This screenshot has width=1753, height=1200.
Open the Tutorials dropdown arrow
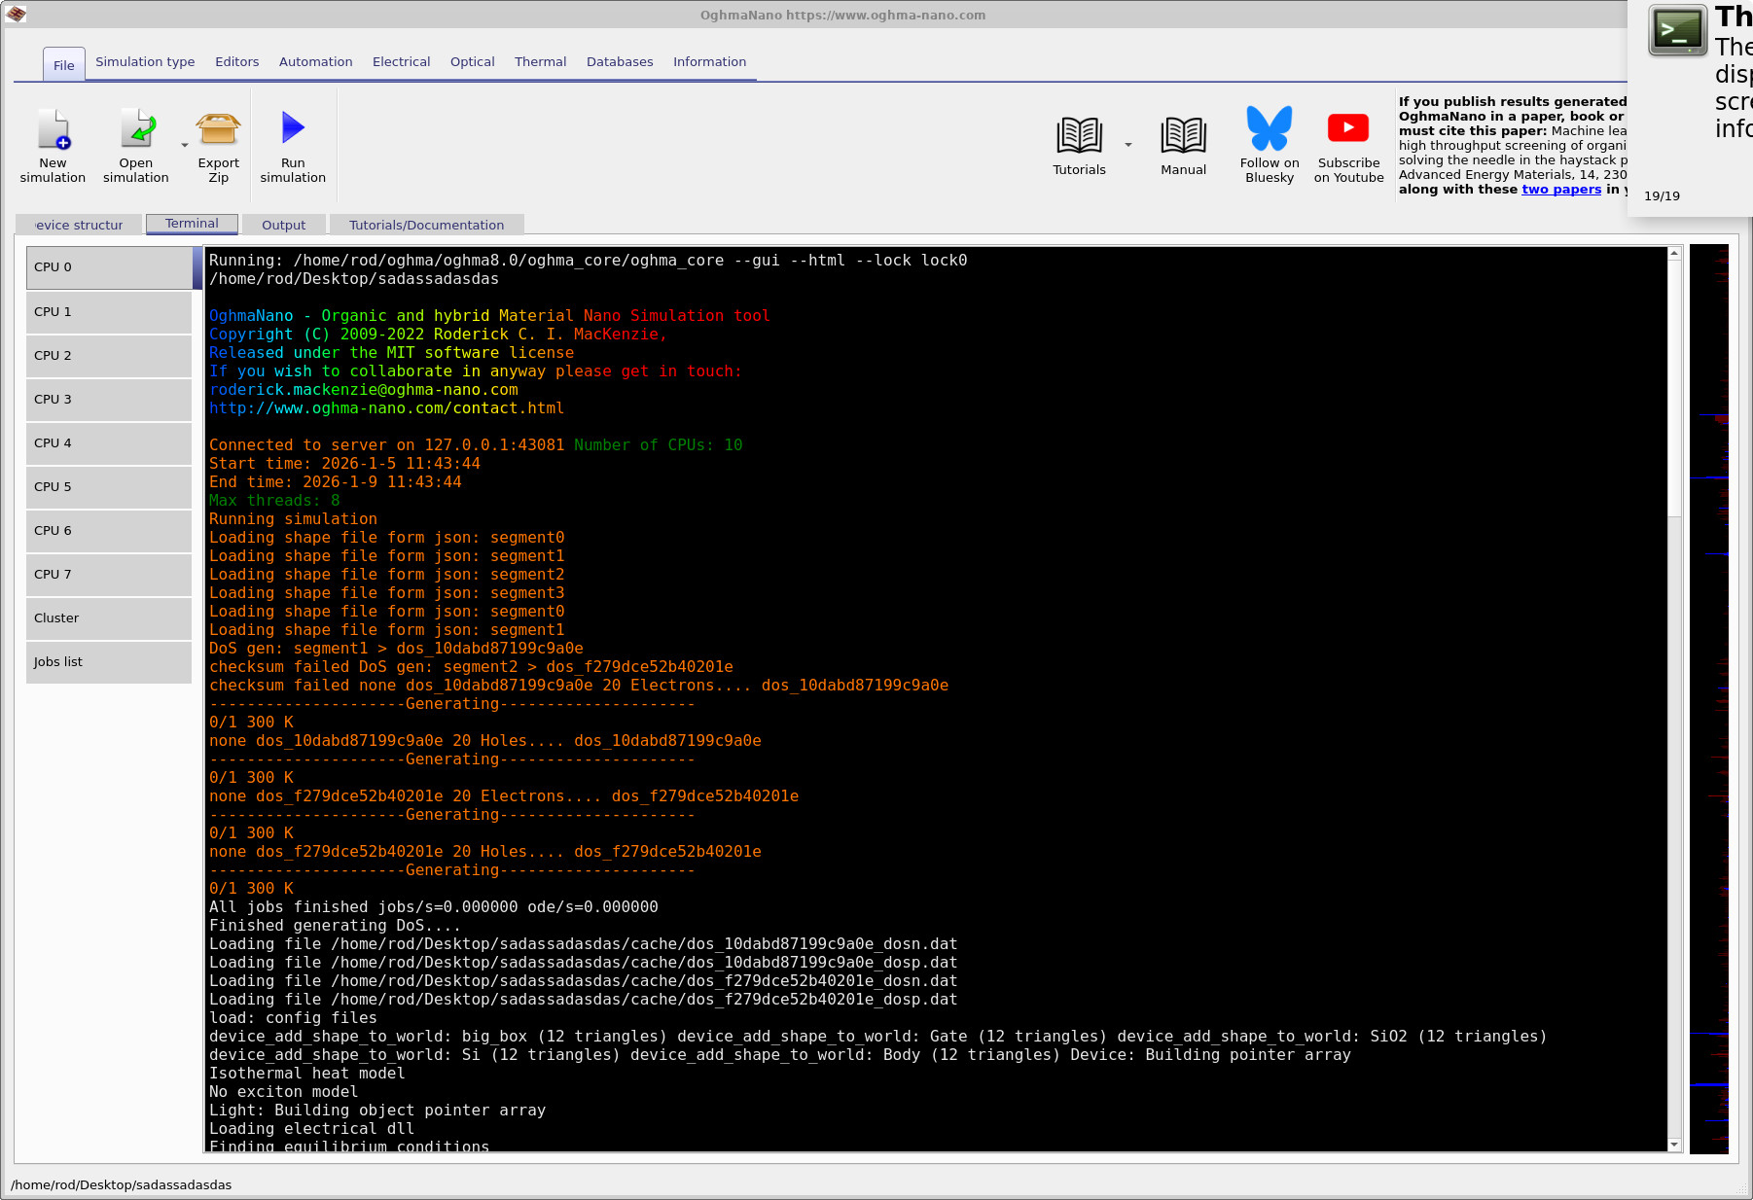pyautogui.click(x=1127, y=143)
